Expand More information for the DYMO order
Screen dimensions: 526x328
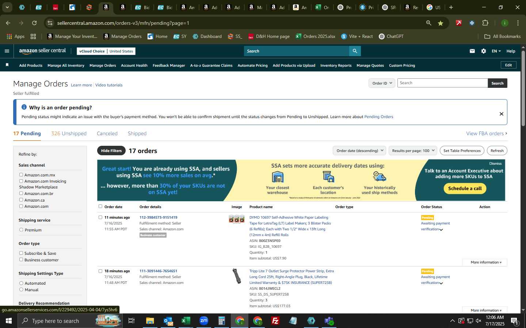tap(484, 262)
